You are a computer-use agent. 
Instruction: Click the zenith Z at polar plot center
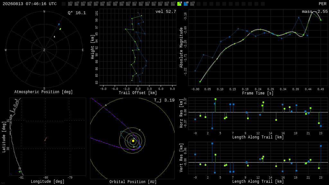44,50
